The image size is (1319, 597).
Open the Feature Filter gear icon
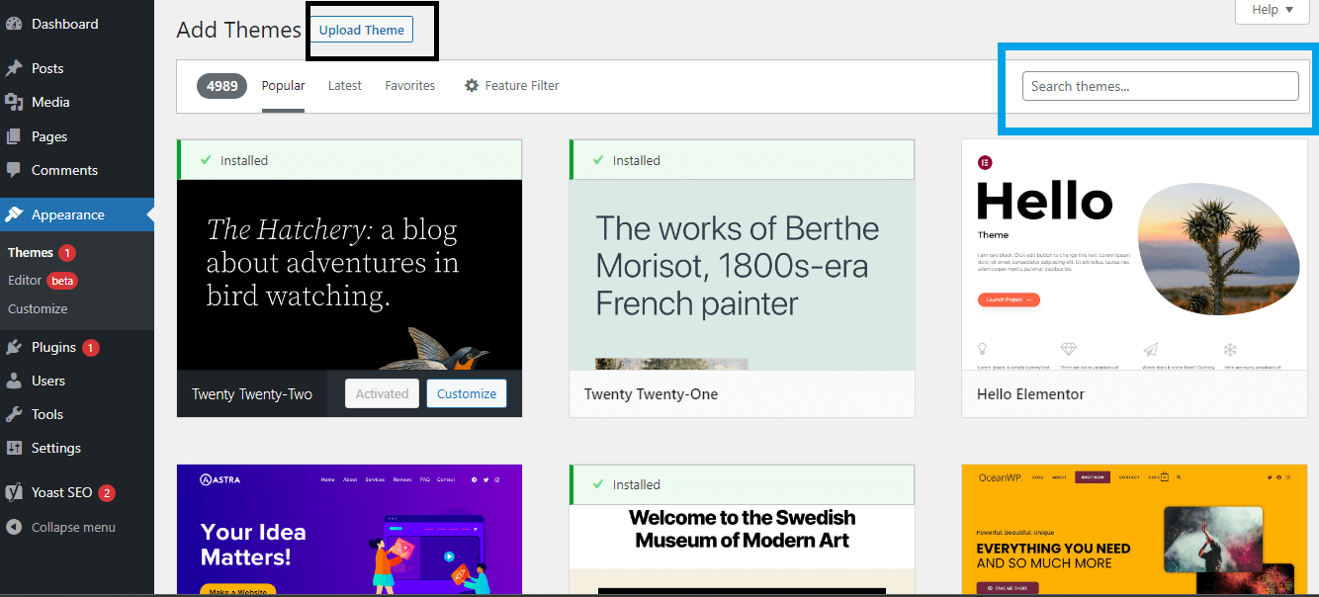(472, 85)
